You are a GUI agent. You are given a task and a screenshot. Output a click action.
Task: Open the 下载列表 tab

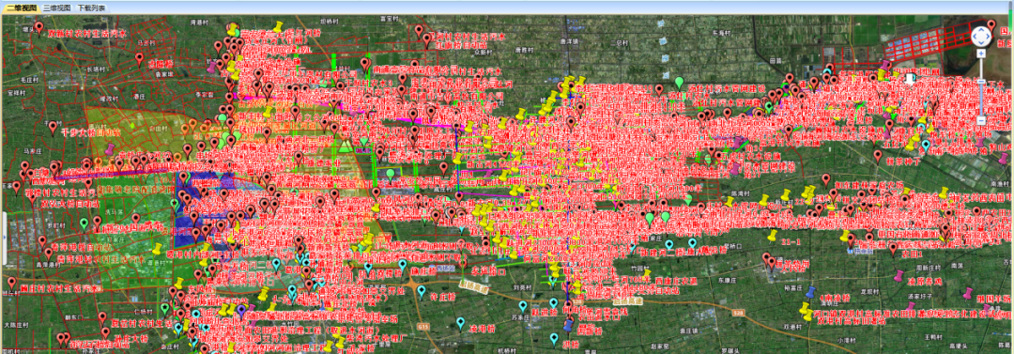(91, 8)
